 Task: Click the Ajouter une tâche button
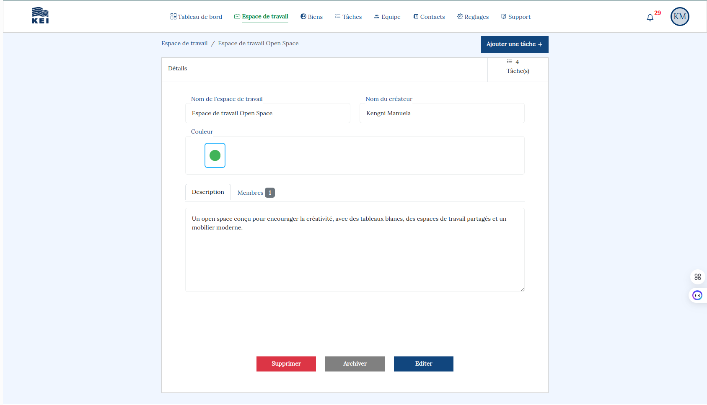[515, 44]
